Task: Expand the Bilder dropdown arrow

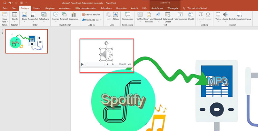Action: tap(25, 22)
